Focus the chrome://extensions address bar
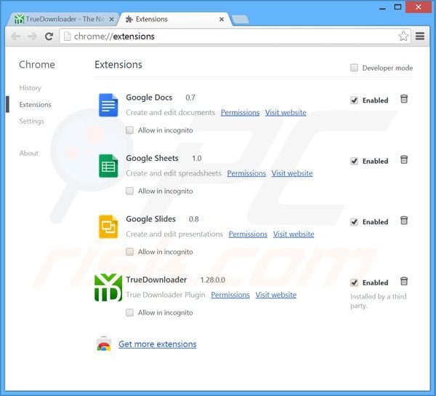 (x=235, y=36)
